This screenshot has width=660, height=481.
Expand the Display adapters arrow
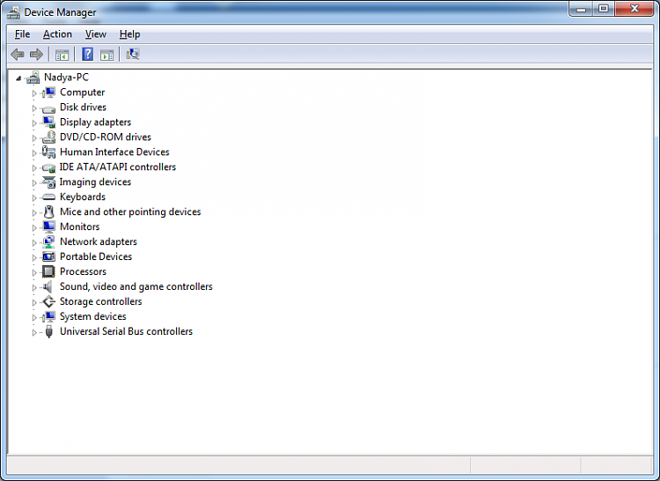(x=34, y=123)
